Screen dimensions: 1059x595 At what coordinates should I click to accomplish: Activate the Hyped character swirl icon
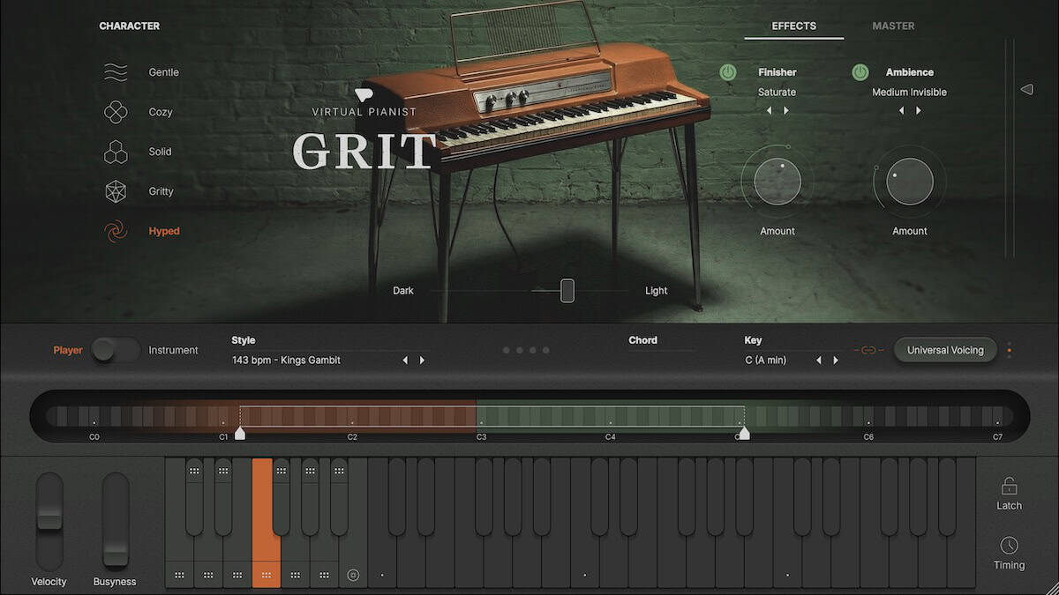coord(116,230)
